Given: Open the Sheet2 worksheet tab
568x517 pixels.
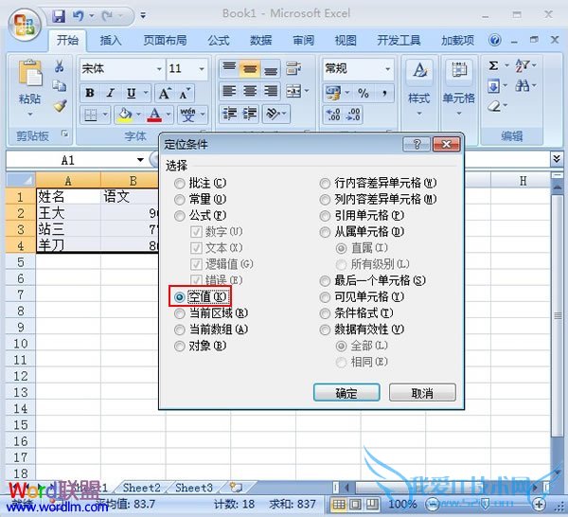Looking at the screenshot, I should click(141, 488).
